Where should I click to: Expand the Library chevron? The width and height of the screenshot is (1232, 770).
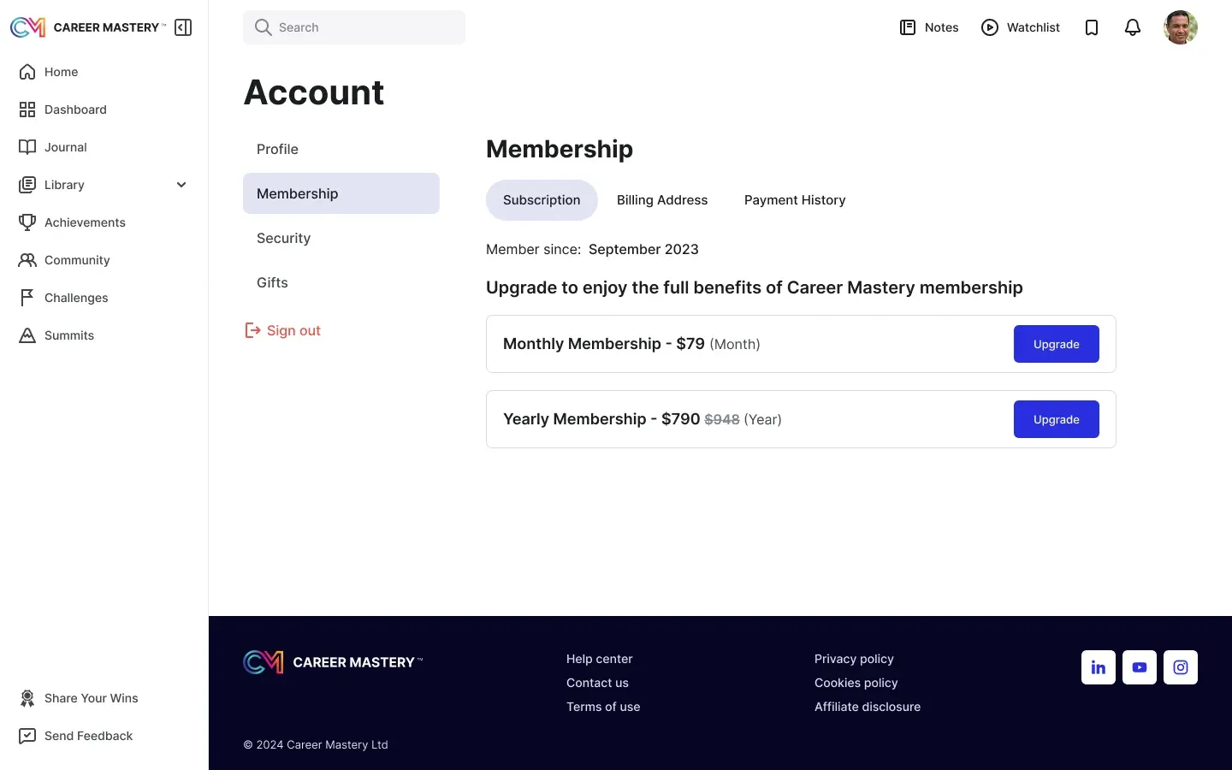tap(181, 185)
